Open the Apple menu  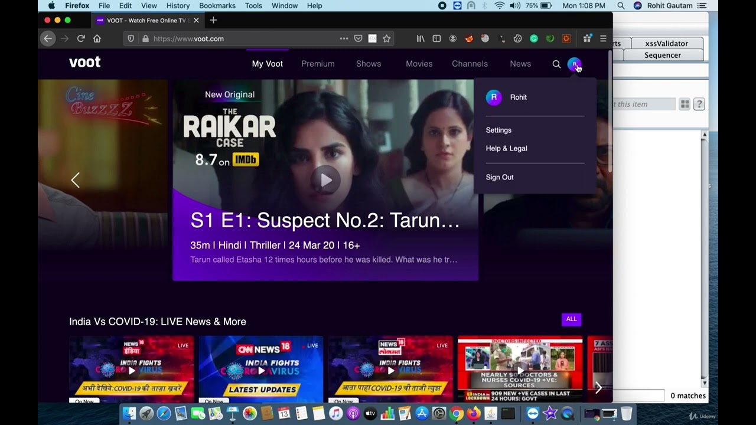point(51,5)
